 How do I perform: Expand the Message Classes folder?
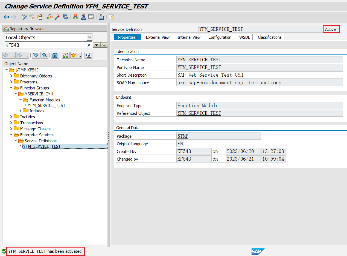[11, 129]
